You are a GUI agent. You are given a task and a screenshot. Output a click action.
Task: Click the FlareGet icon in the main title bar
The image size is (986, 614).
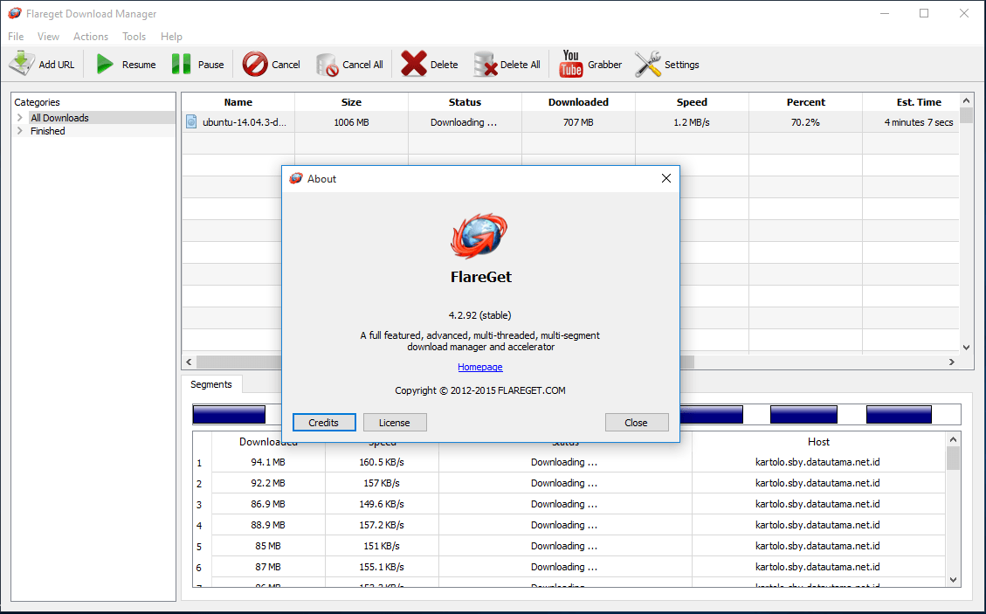pyautogui.click(x=15, y=13)
